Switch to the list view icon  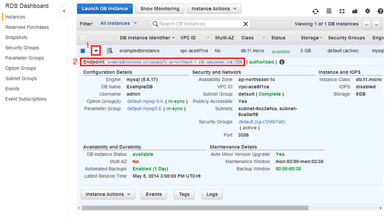[328, 11]
